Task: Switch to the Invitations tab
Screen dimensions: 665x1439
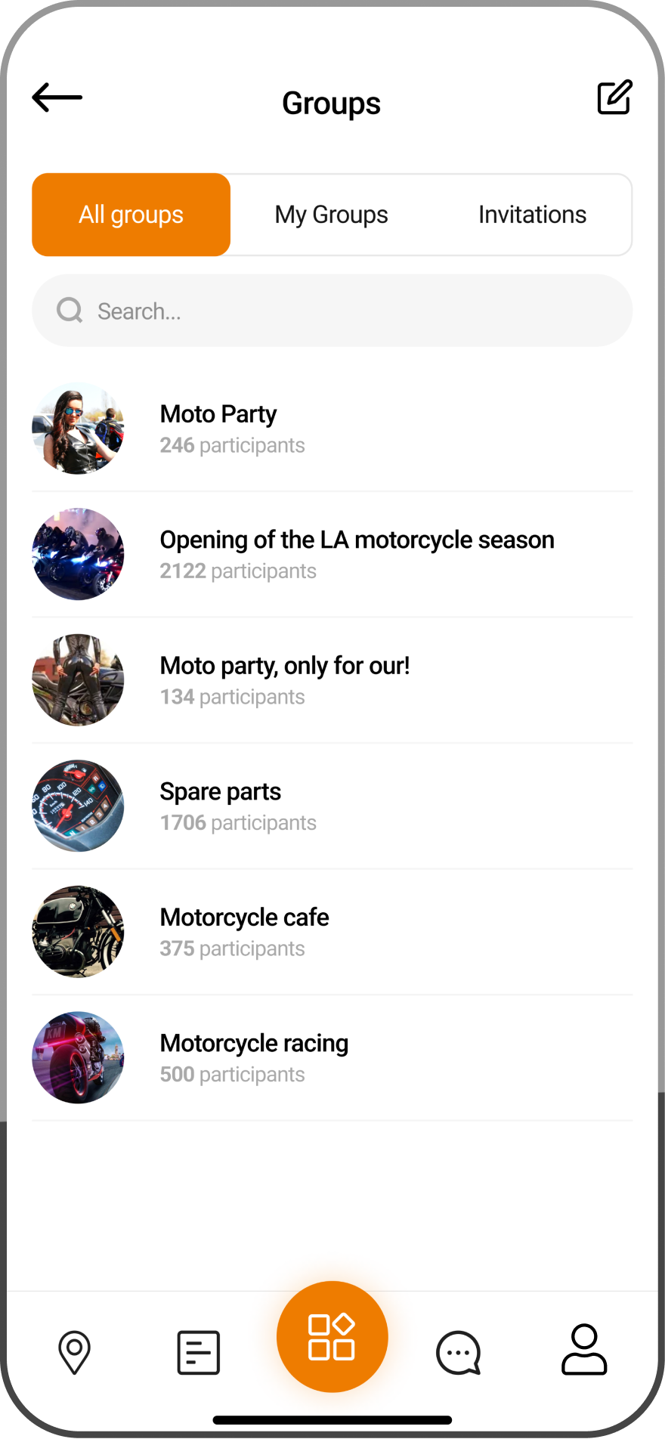Action: pyautogui.click(x=532, y=215)
